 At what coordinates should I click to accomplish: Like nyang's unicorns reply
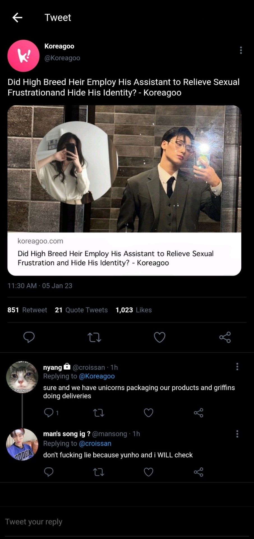tap(148, 413)
